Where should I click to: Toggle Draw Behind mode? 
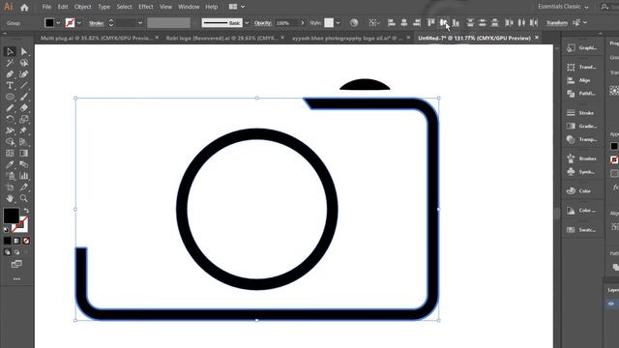coord(16,252)
